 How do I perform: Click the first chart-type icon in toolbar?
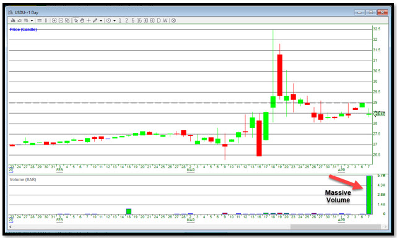point(13,21)
